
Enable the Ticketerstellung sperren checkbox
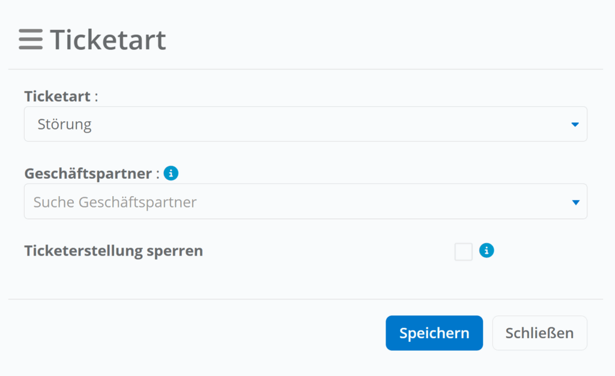pyautogui.click(x=464, y=252)
